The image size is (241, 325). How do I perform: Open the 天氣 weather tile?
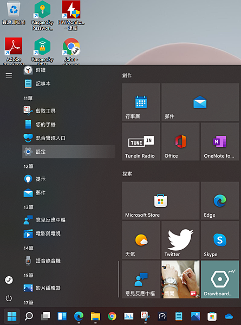141,240
